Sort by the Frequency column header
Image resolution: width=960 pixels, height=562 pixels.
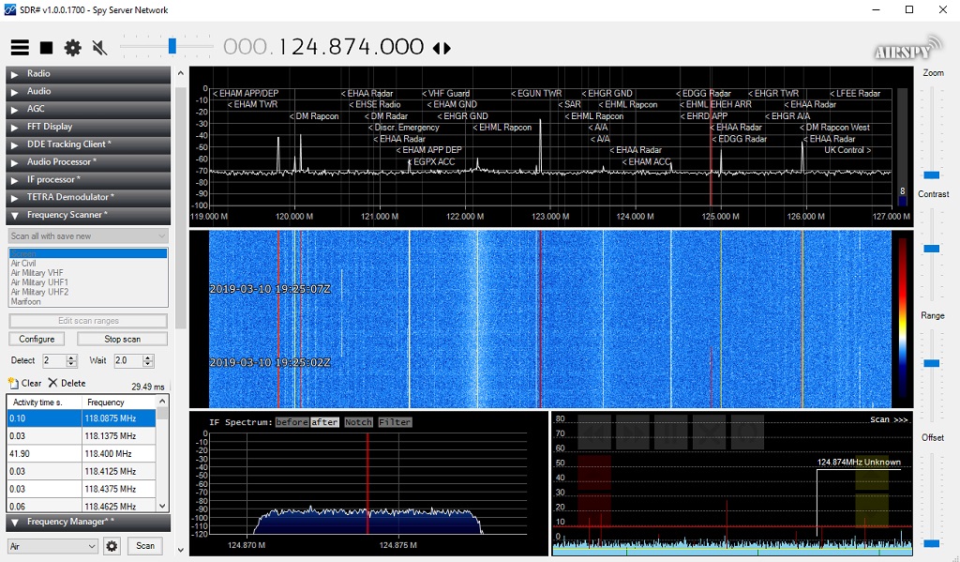coord(119,403)
